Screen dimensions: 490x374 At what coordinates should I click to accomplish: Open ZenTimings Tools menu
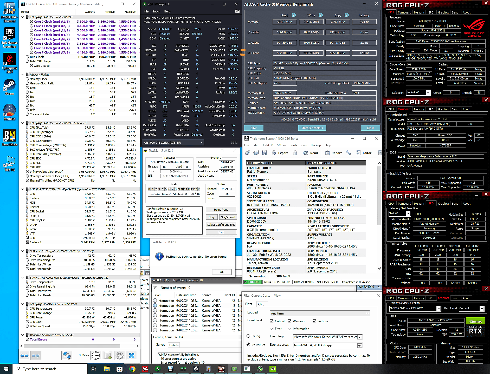point(156,11)
